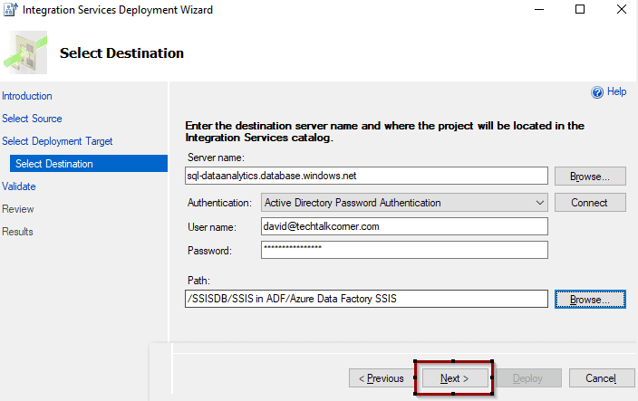The height and width of the screenshot is (401, 638).
Task: Click the Password field
Action: 404,250
